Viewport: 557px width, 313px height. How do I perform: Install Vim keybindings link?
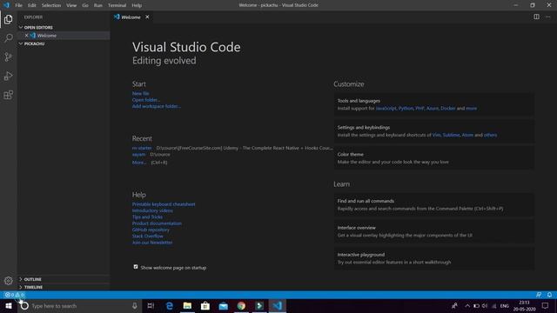coord(436,135)
